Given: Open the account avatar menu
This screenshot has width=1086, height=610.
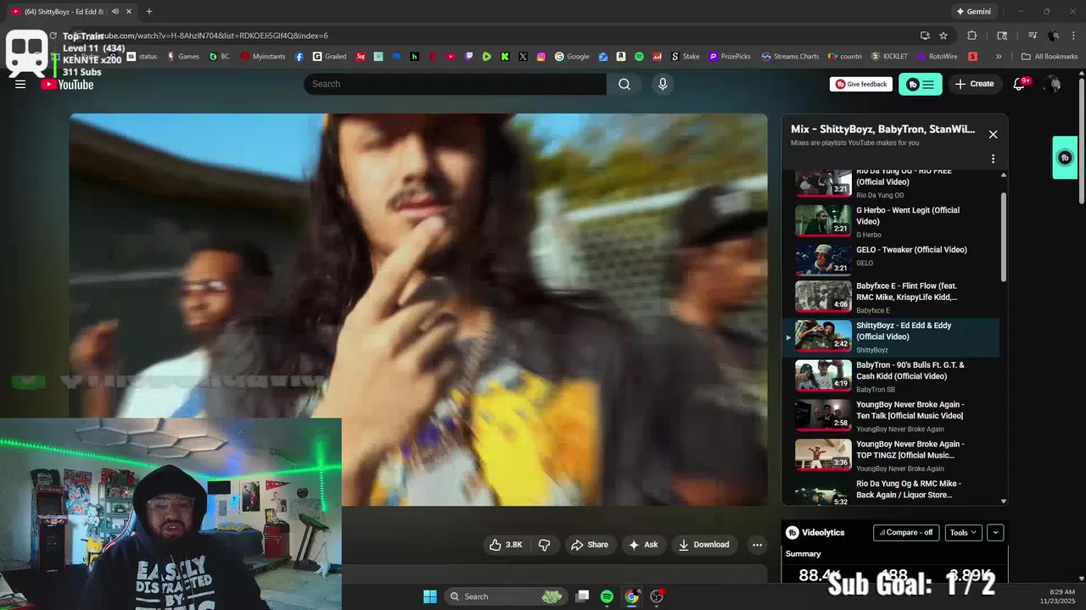Looking at the screenshot, I should click(x=1053, y=84).
